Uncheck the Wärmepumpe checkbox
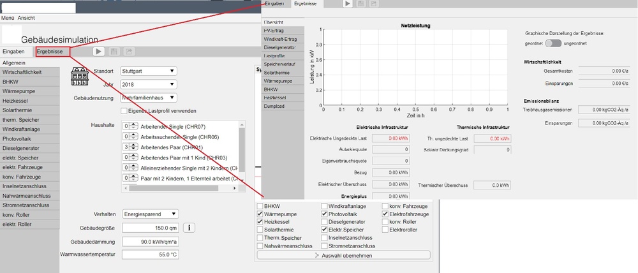Screen dimensions: 638x273 (260, 214)
